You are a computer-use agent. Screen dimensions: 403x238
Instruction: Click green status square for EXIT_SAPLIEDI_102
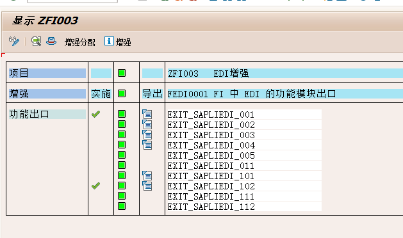[122, 186]
